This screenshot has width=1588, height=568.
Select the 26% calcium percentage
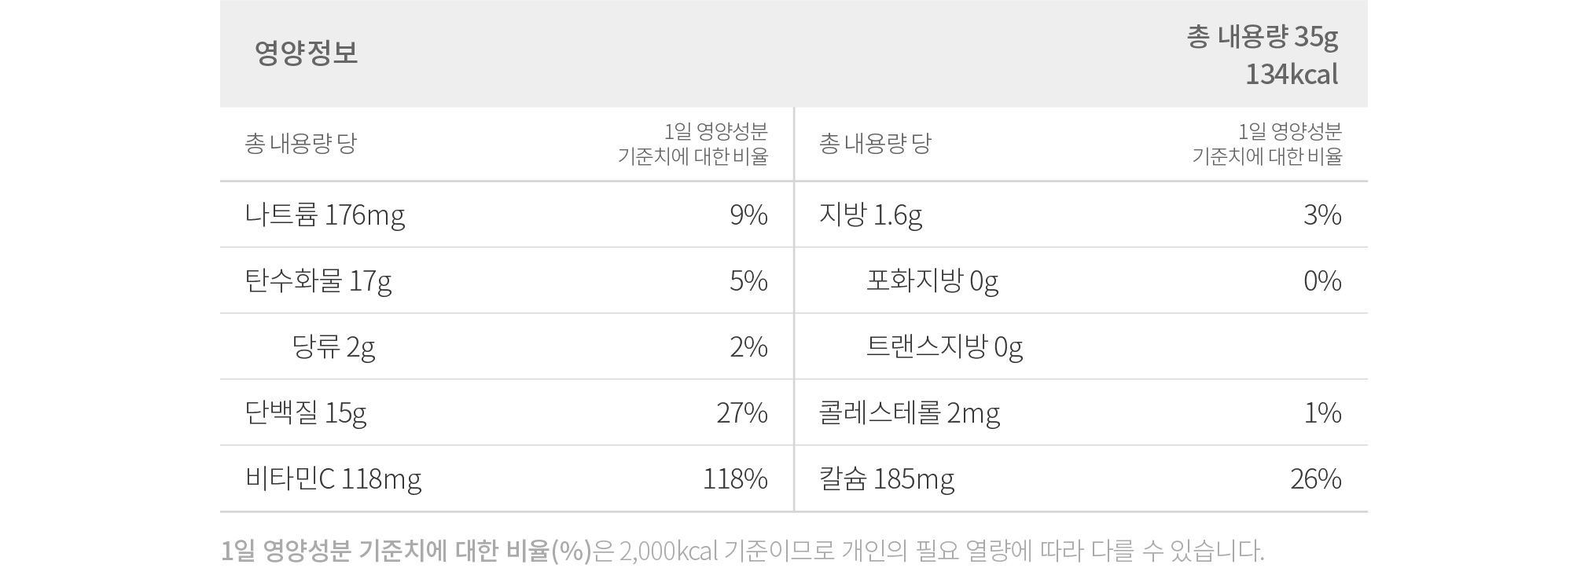pos(1316,478)
